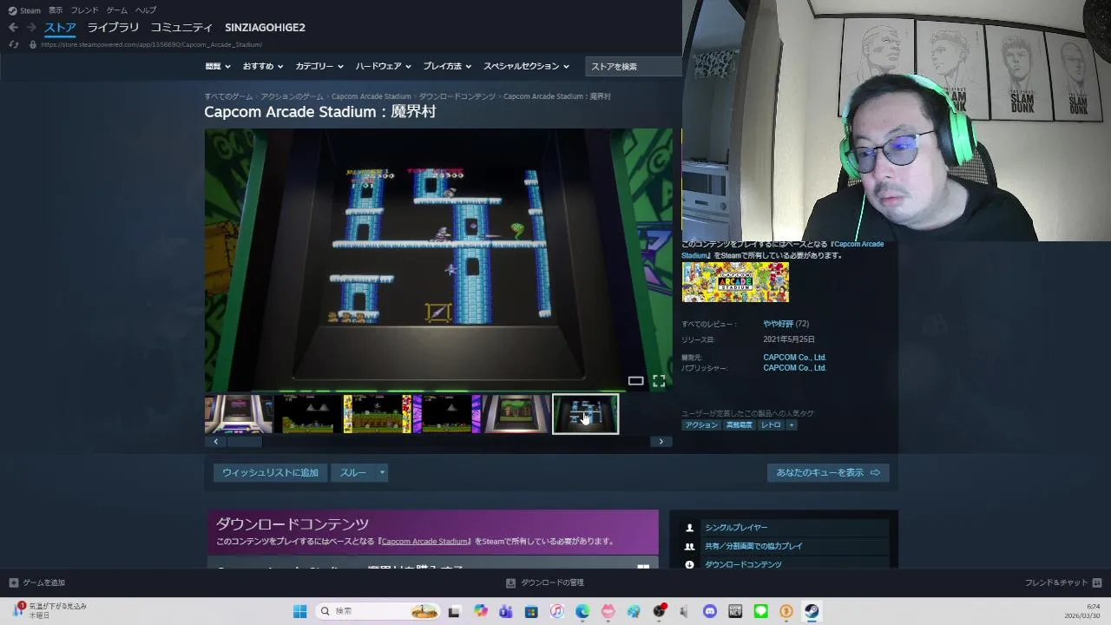1111x625 pixels.
Task: Click the plus tag button
Action: pyautogui.click(x=791, y=425)
